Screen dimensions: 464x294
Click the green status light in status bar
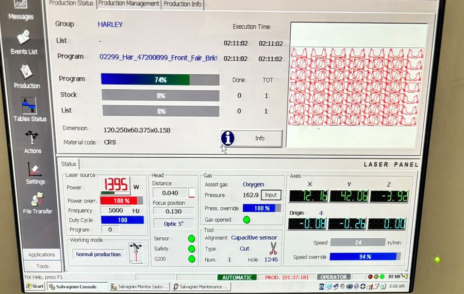point(382,276)
